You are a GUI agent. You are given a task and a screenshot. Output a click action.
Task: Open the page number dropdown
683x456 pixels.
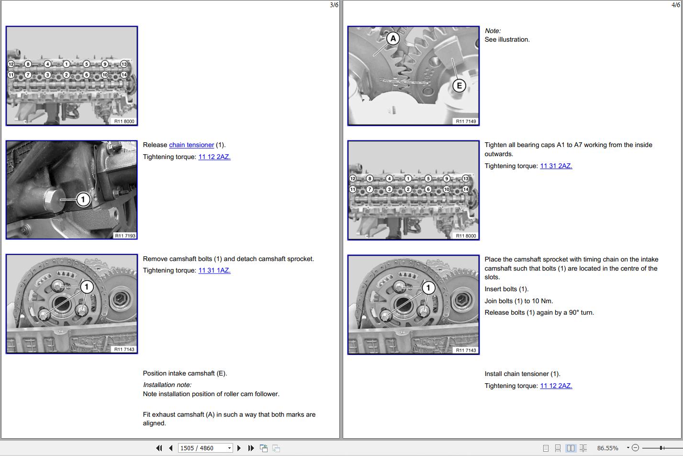[229, 448]
